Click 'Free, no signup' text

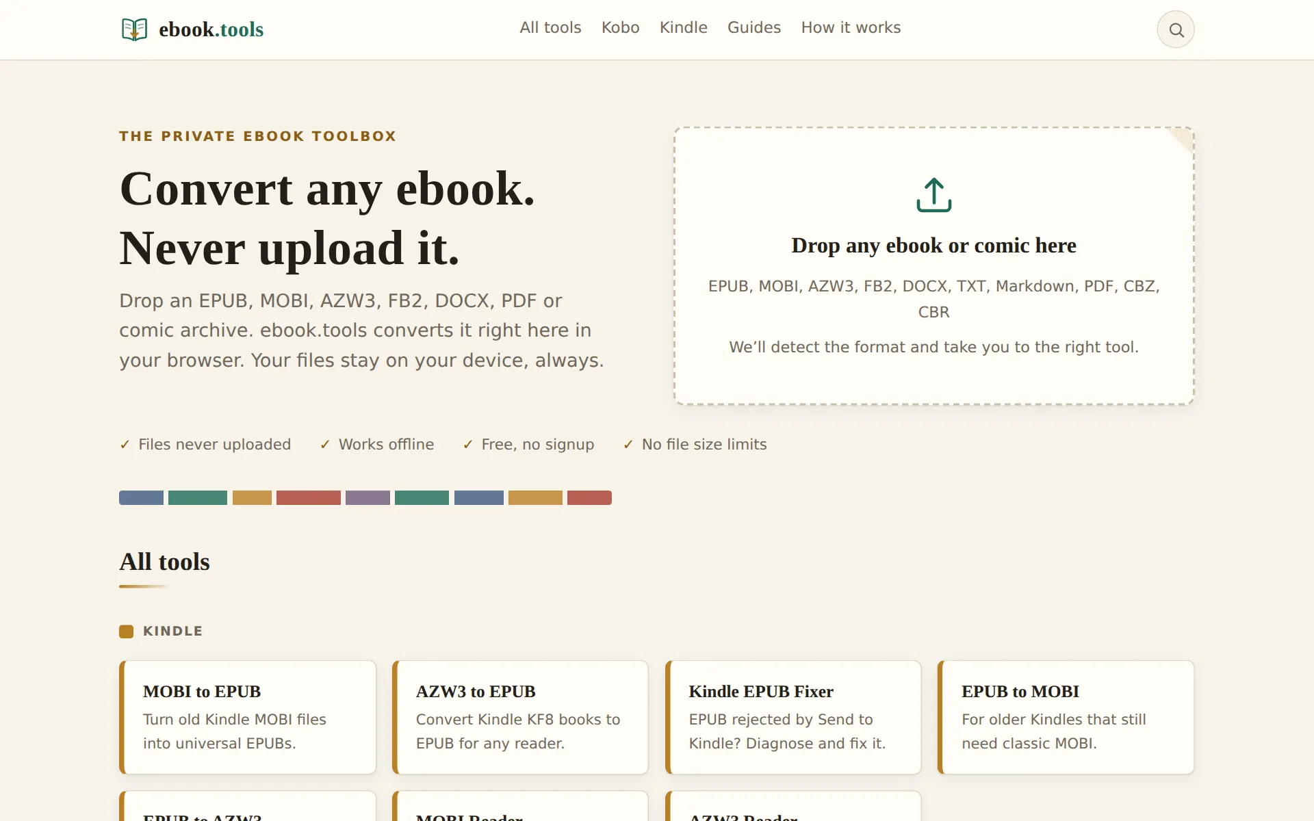click(x=537, y=444)
